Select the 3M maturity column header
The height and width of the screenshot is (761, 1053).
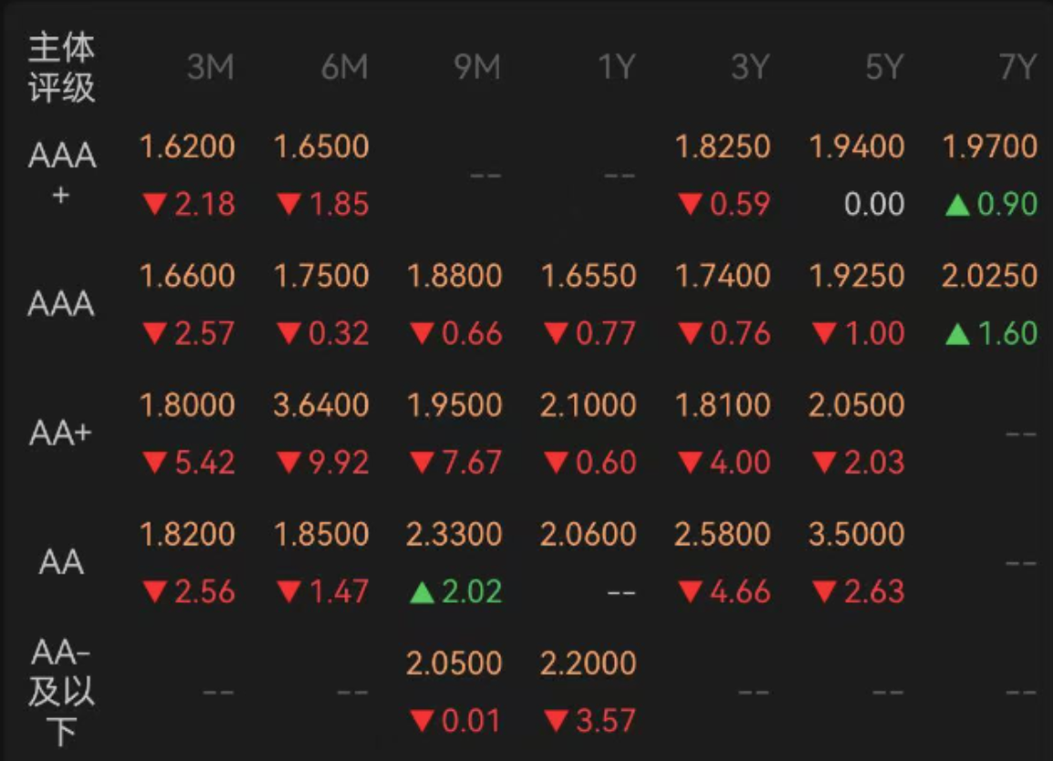coord(210,67)
